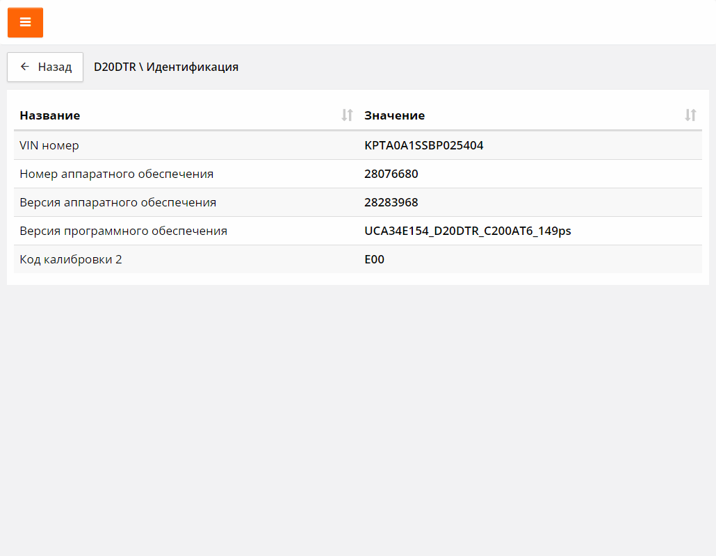This screenshot has height=556, width=716.
Task: Select the VIN номер row label
Action: click(x=49, y=146)
